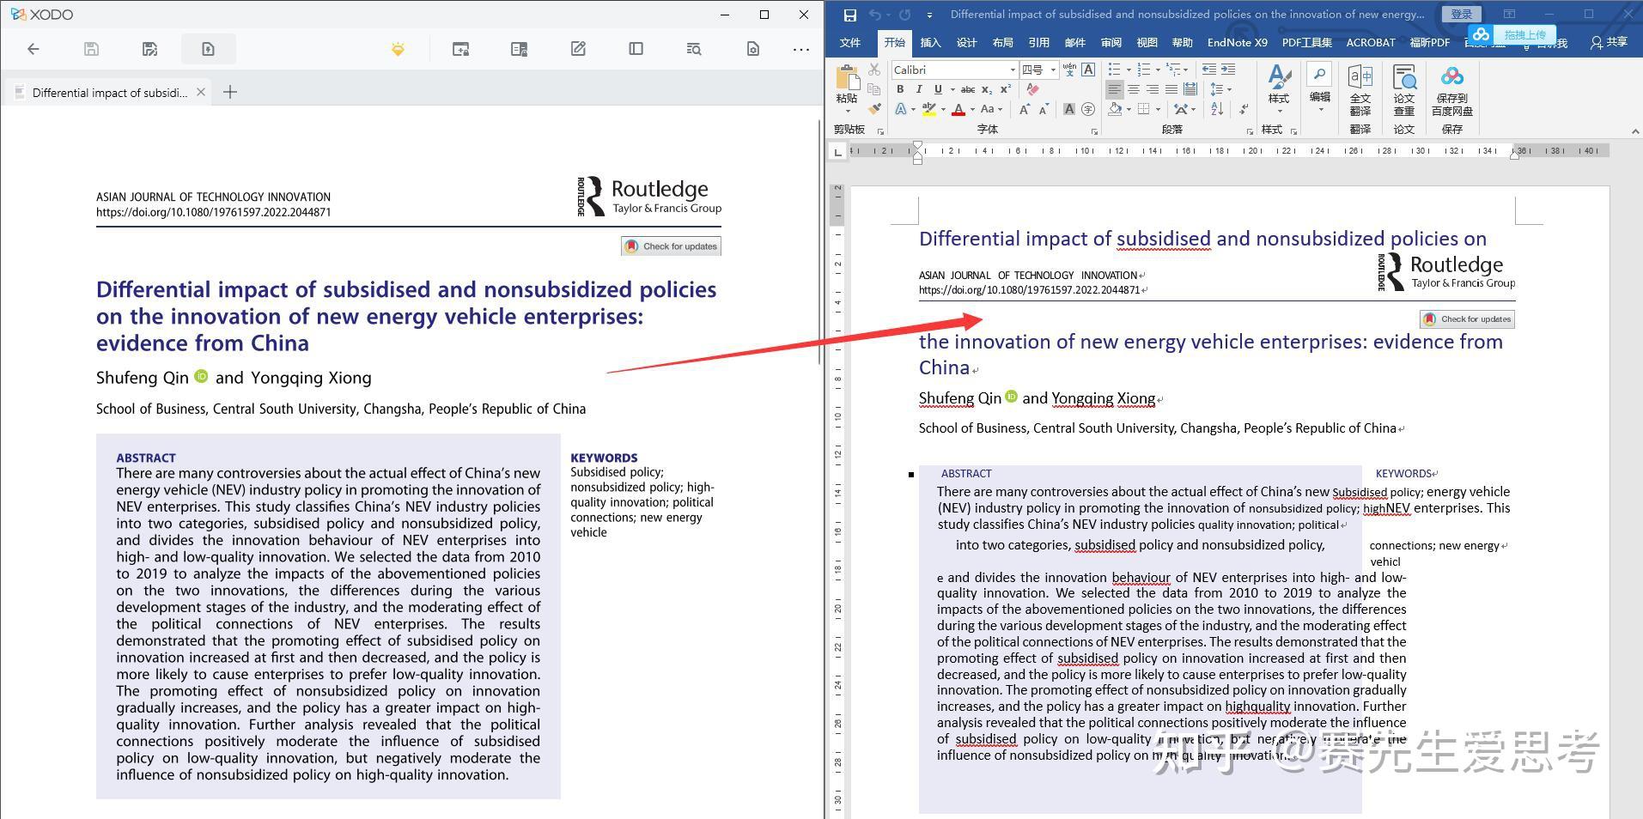1643x819 pixels.
Task: Click the DOI link in the XODO document
Action: coord(213,212)
